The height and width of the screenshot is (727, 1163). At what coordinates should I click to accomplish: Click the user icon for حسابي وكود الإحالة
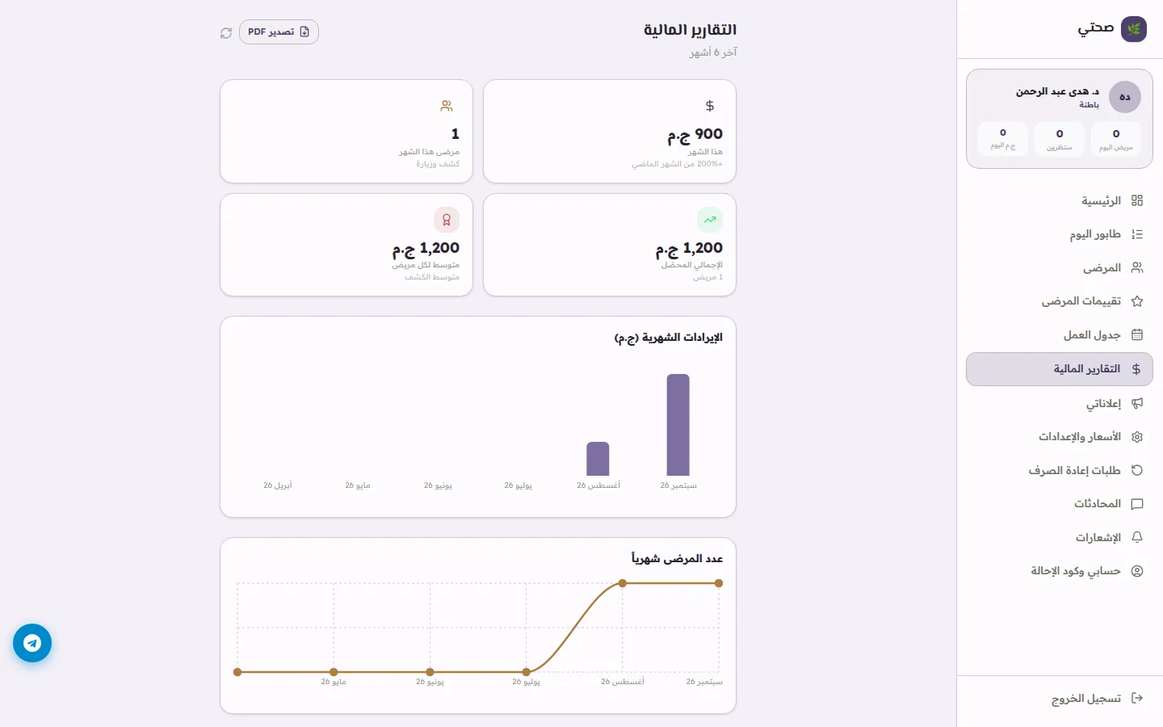(1137, 571)
